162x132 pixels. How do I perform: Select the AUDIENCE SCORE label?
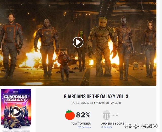pyautogui.click(x=112, y=124)
